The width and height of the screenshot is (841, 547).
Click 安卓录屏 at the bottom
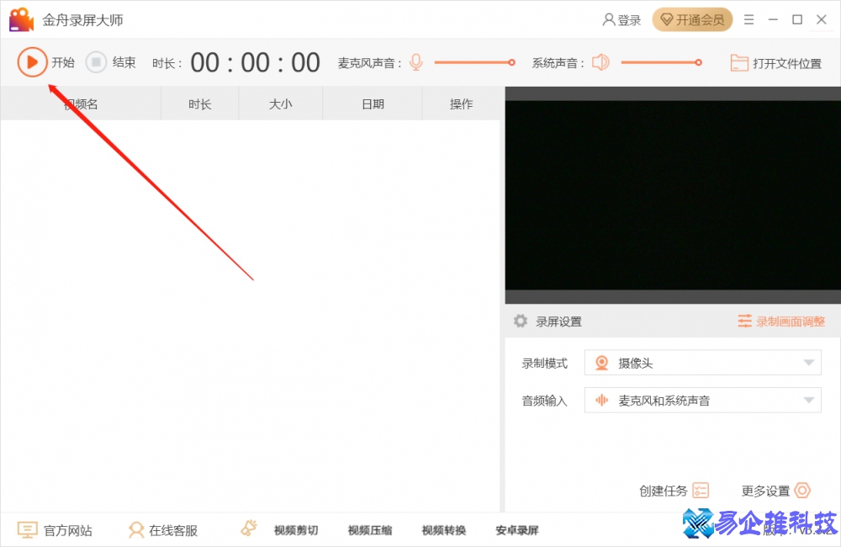click(516, 529)
